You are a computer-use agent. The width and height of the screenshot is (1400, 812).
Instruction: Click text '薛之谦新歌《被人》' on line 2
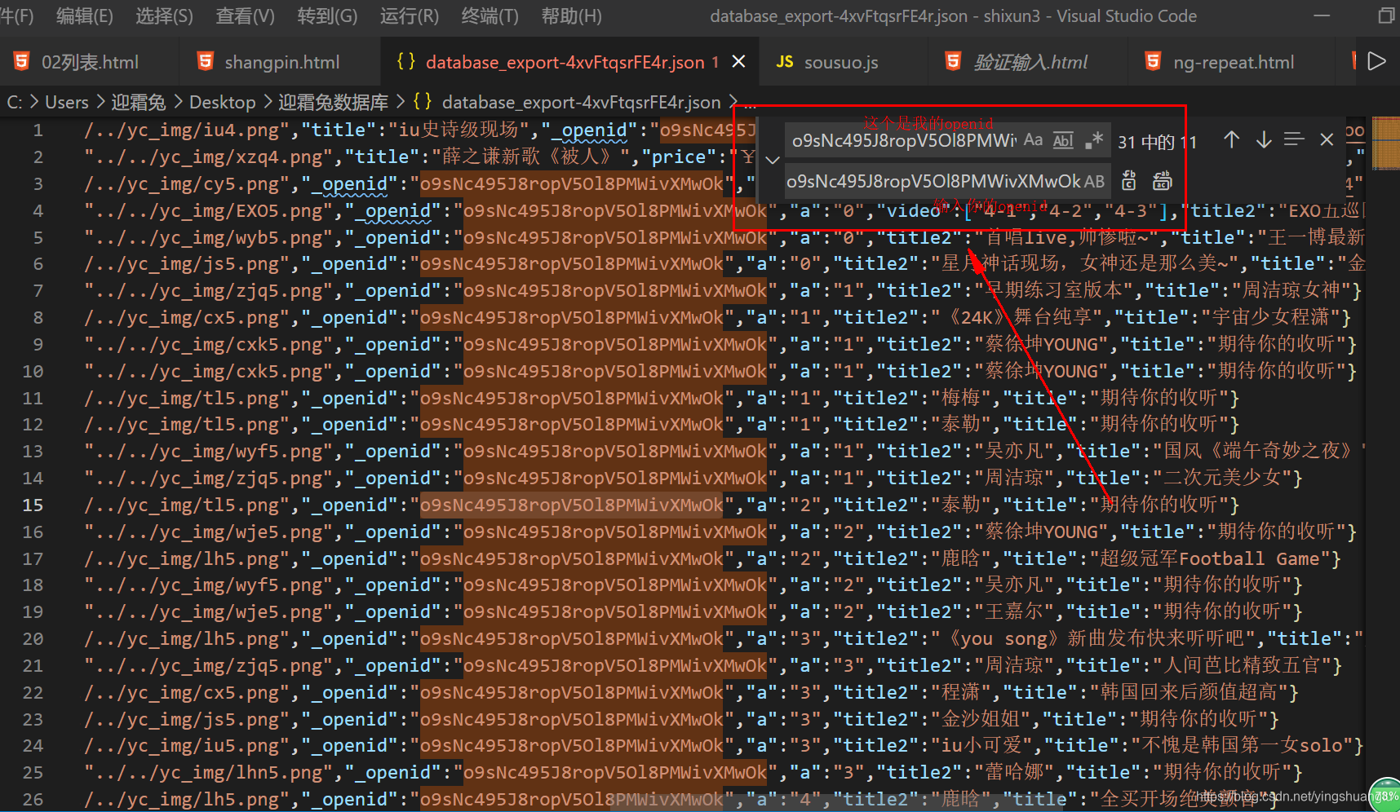[528, 157]
